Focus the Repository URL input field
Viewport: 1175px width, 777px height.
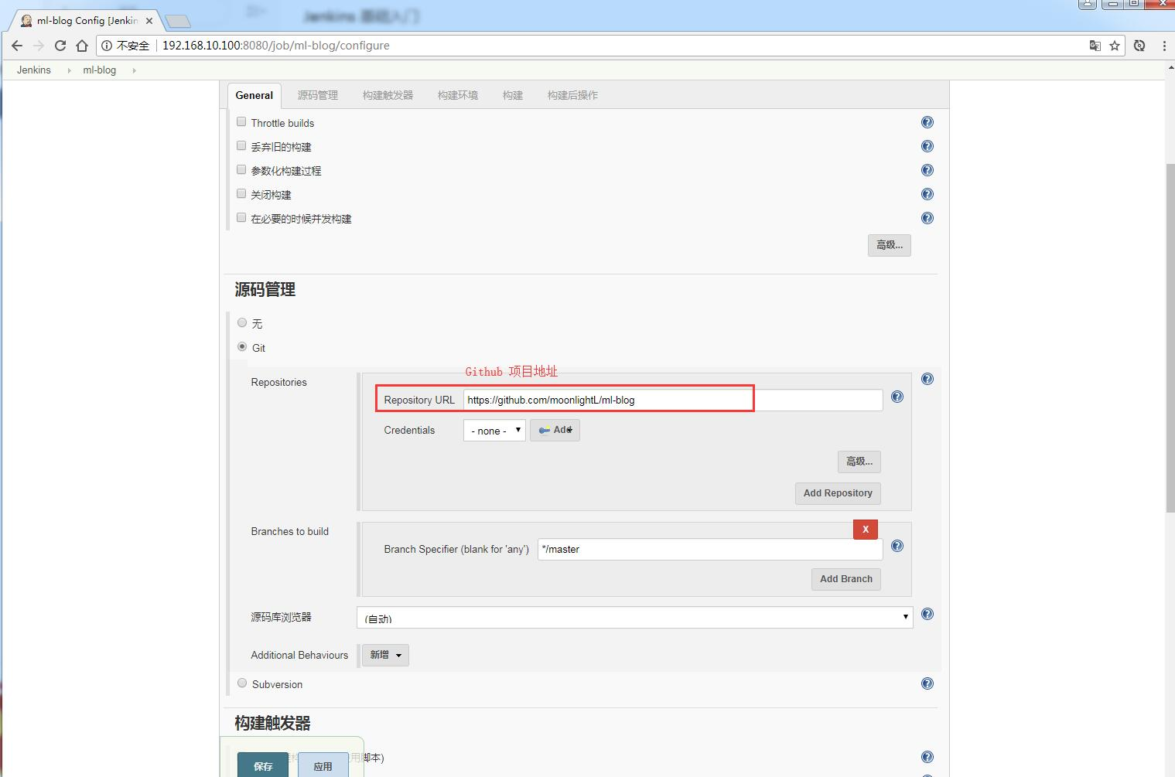[673, 400]
